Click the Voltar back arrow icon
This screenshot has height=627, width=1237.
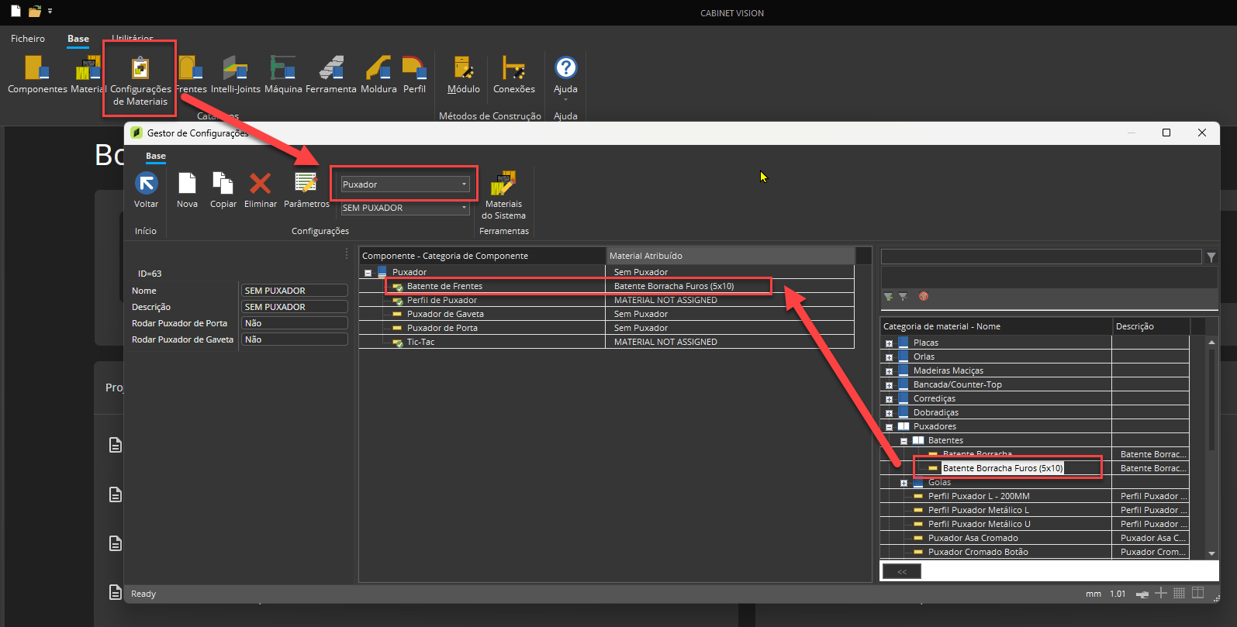click(146, 184)
